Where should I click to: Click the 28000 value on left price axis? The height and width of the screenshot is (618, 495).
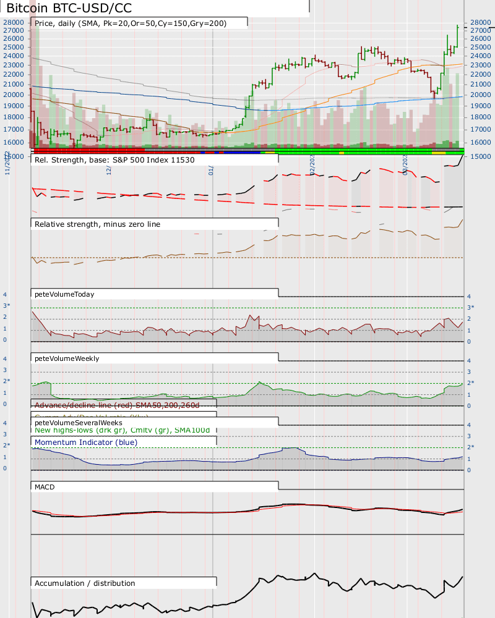[14, 22]
